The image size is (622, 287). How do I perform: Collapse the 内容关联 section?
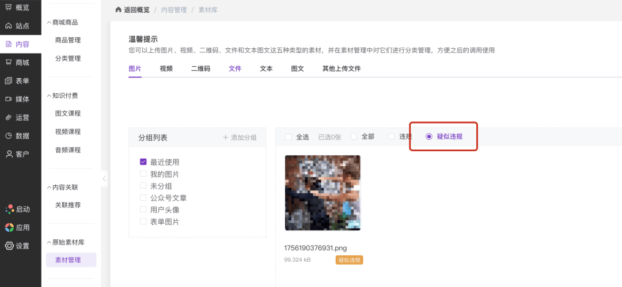click(x=49, y=187)
